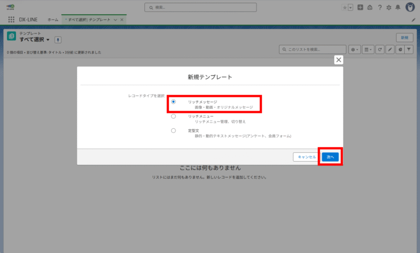Expand the すべて選択 list view dropdown

point(48,40)
